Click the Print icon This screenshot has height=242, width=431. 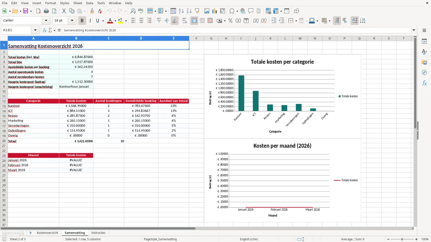(x=46, y=11)
